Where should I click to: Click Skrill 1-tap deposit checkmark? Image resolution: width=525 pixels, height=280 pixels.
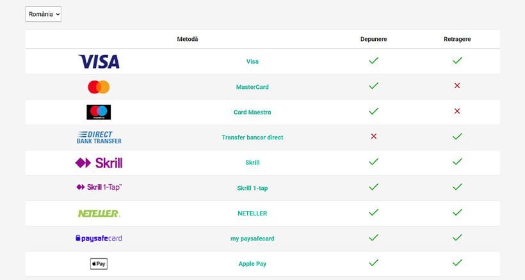point(374,187)
